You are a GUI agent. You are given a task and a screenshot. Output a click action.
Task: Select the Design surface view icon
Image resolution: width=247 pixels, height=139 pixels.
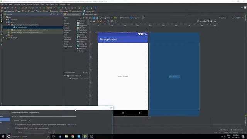(x=90, y=18)
